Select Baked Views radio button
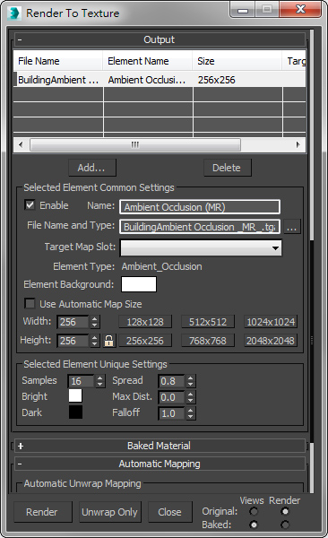This screenshot has height=538, width=328. tap(254, 525)
